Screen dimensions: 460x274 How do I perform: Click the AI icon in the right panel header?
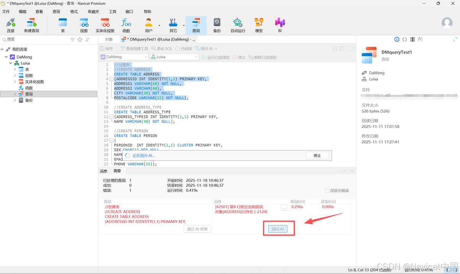point(420,39)
